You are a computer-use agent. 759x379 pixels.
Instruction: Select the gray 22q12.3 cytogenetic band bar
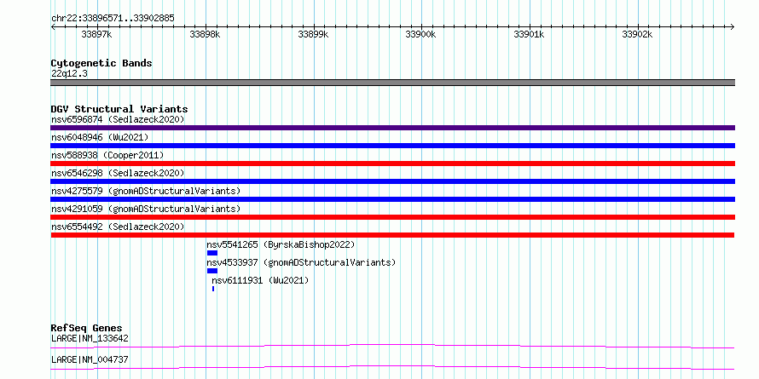tap(392, 83)
